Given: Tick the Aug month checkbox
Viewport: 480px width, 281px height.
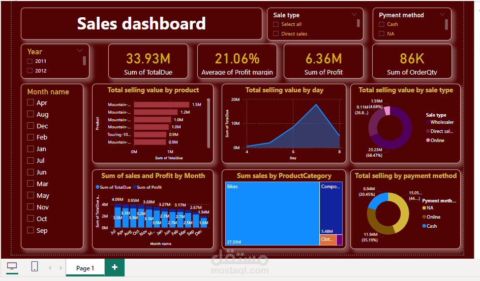Looking at the screenshot, I should pyautogui.click(x=31, y=114).
